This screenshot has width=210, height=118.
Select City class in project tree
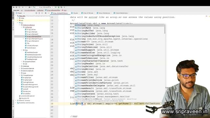[27, 43]
